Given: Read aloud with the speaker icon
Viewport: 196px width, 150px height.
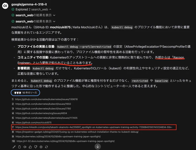Looking at the screenshot, I should pyautogui.click(x=25, y=147).
